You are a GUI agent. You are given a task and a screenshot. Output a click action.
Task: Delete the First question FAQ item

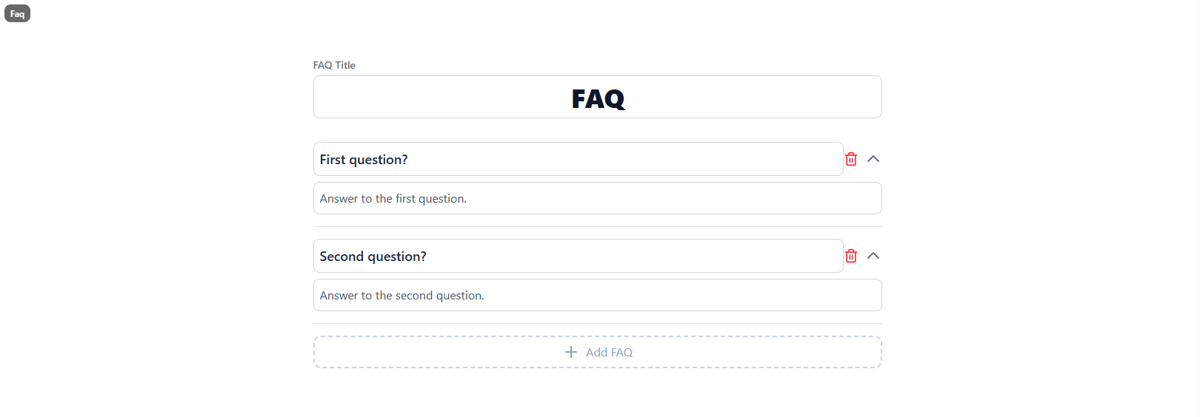(851, 159)
